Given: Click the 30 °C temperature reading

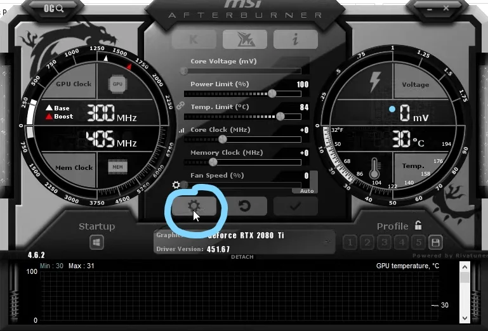Looking at the screenshot, I should (407, 139).
